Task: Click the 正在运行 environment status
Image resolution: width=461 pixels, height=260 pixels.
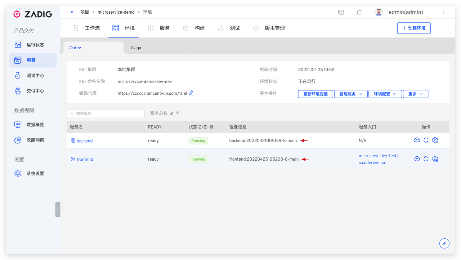Action: click(x=307, y=81)
